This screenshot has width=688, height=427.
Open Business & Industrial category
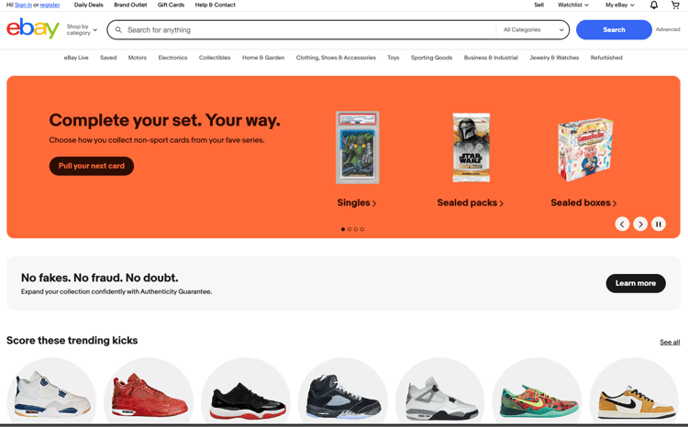(x=491, y=58)
